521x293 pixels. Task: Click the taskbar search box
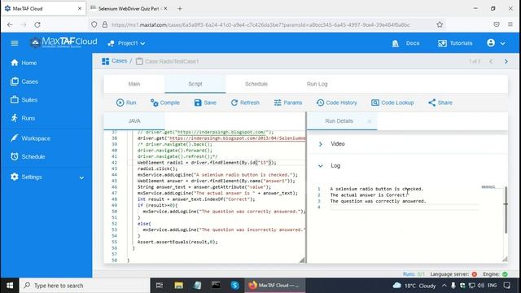point(85,286)
